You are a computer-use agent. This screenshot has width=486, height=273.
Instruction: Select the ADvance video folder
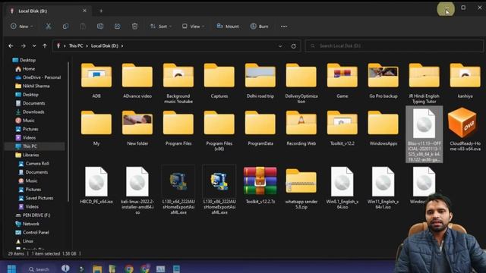pyautogui.click(x=137, y=81)
